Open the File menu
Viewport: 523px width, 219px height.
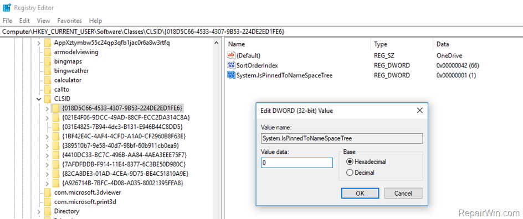tap(7, 20)
